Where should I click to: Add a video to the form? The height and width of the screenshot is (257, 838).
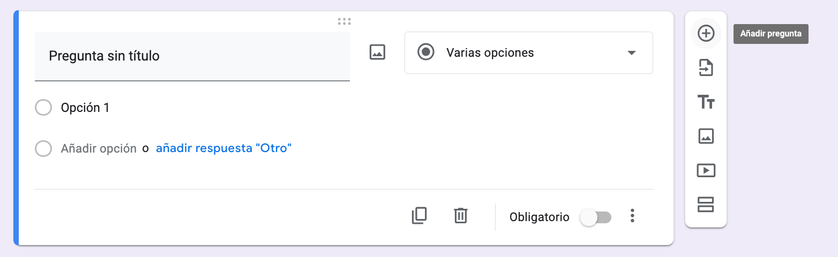(706, 170)
